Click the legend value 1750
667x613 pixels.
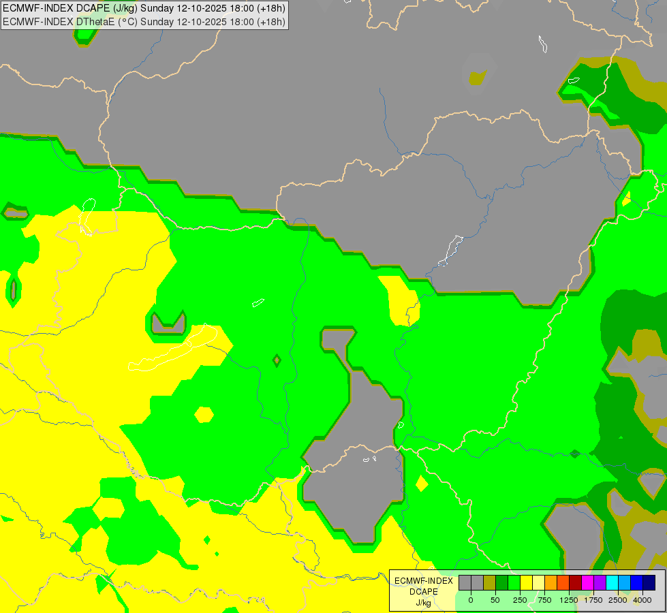click(x=593, y=600)
